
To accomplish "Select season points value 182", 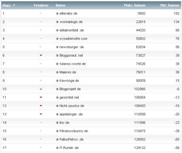I will [x=176, y=13].
